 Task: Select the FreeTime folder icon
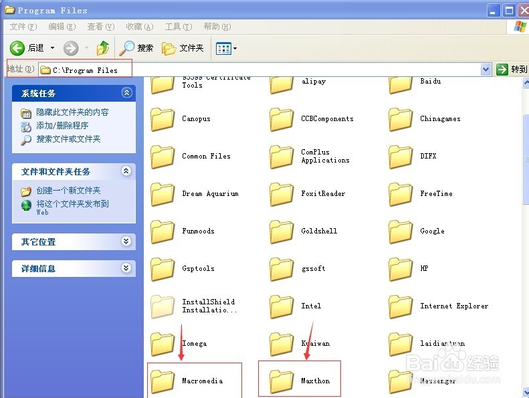coord(400,194)
